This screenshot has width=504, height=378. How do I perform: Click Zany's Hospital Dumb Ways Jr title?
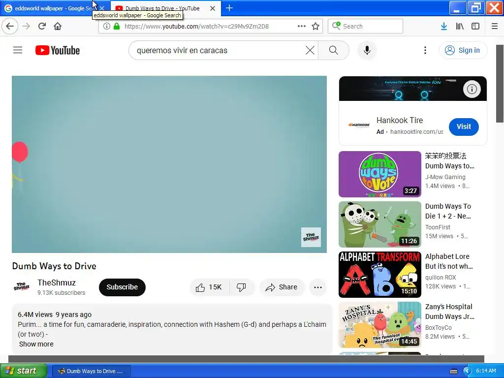[x=450, y=312]
